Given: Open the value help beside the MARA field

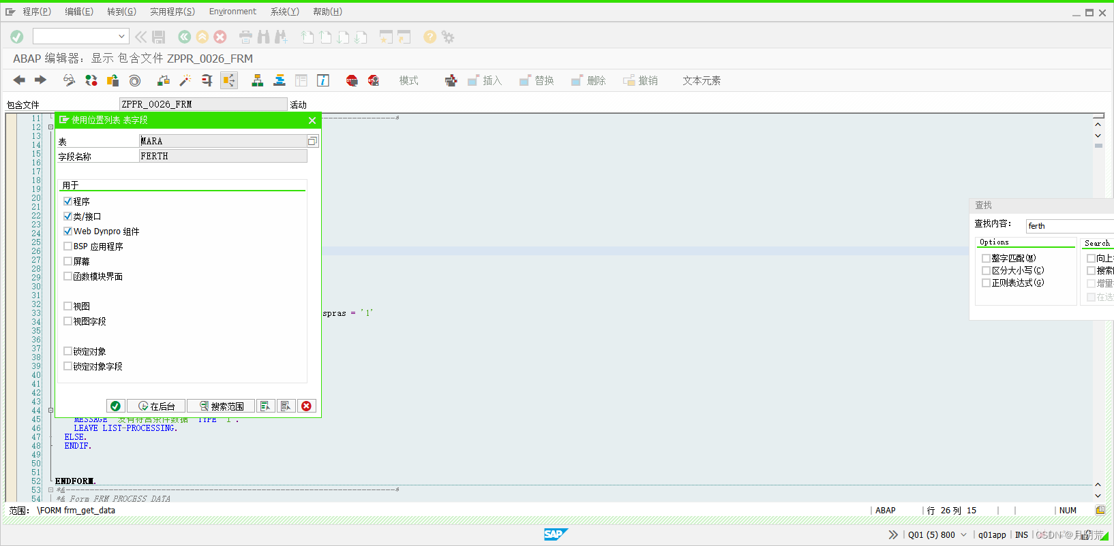Looking at the screenshot, I should [312, 141].
